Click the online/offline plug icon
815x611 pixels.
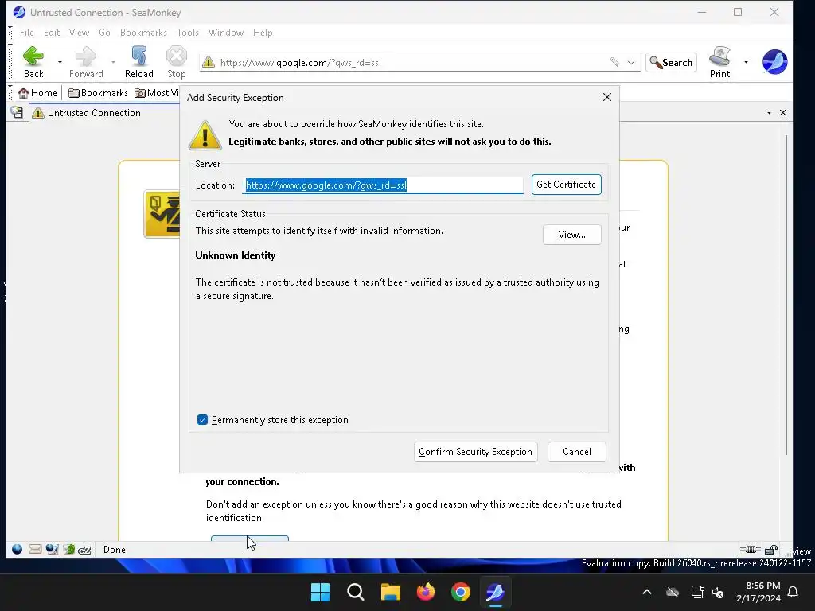(x=750, y=549)
